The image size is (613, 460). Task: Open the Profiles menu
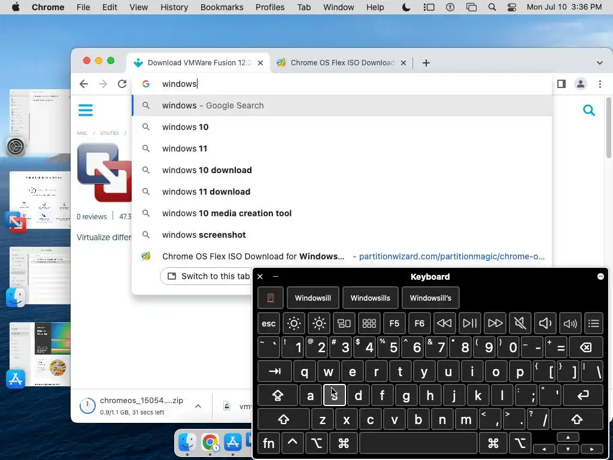click(x=270, y=7)
